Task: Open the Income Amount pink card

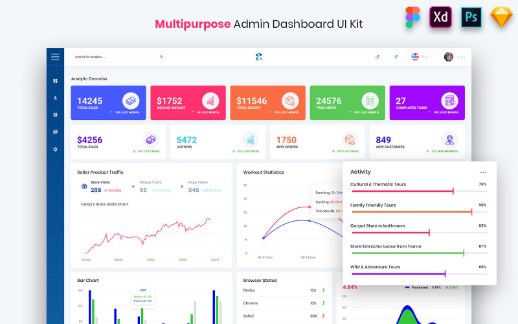Action: pyautogui.click(x=188, y=103)
